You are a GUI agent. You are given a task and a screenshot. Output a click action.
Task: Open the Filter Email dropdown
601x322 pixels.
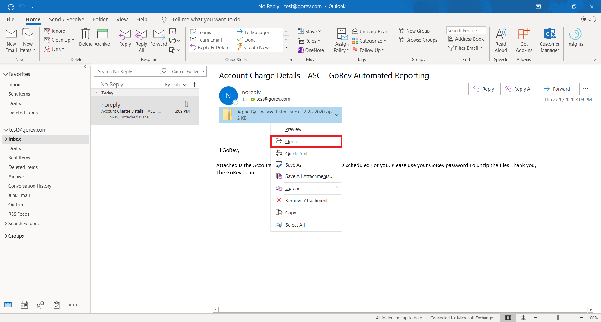point(465,48)
